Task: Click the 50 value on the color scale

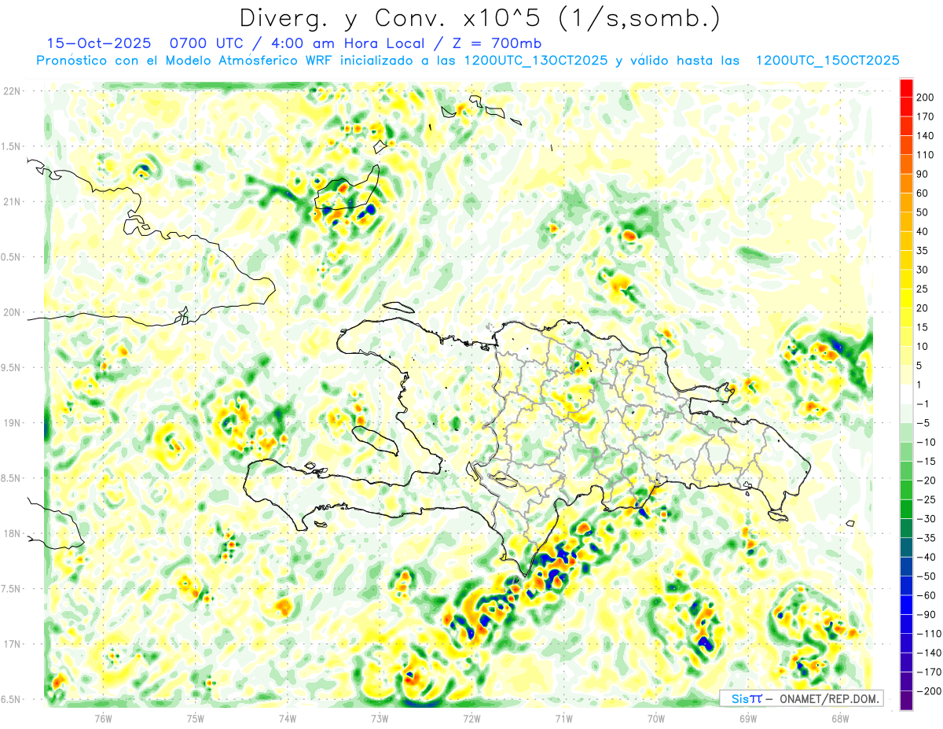Action: [x=923, y=212]
